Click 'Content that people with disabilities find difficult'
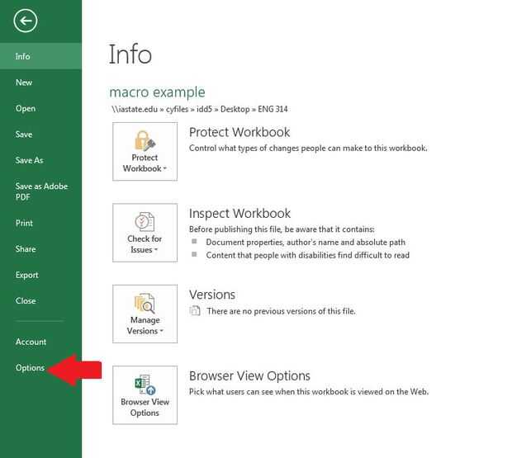Image resolution: width=512 pixels, height=458 pixels. click(307, 255)
